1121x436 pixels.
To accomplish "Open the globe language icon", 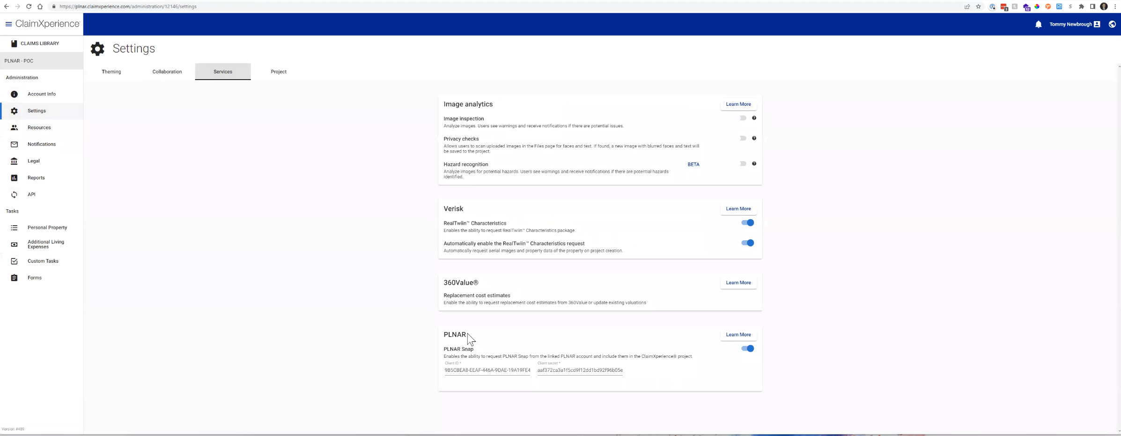I will [x=1112, y=24].
